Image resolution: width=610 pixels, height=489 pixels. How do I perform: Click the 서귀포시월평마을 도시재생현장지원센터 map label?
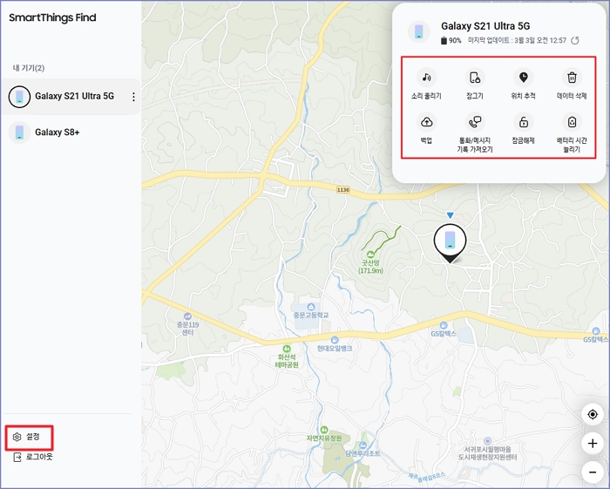pyautogui.click(x=487, y=453)
